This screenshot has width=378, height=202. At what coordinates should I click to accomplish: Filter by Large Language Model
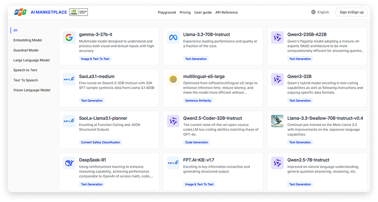coord(32,60)
